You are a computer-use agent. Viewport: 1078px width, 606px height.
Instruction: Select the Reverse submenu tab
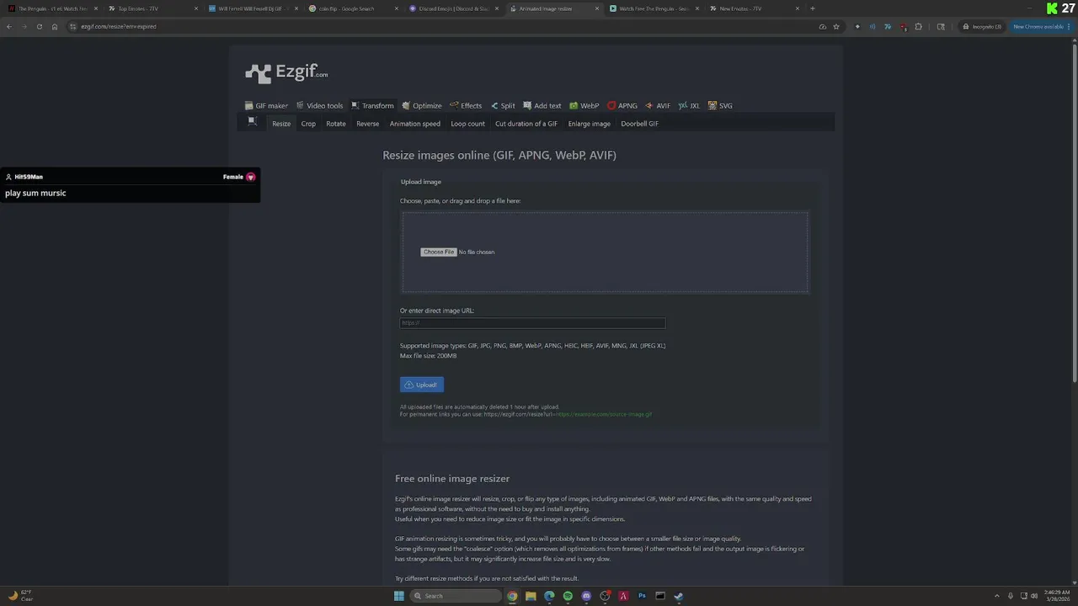point(367,124)
